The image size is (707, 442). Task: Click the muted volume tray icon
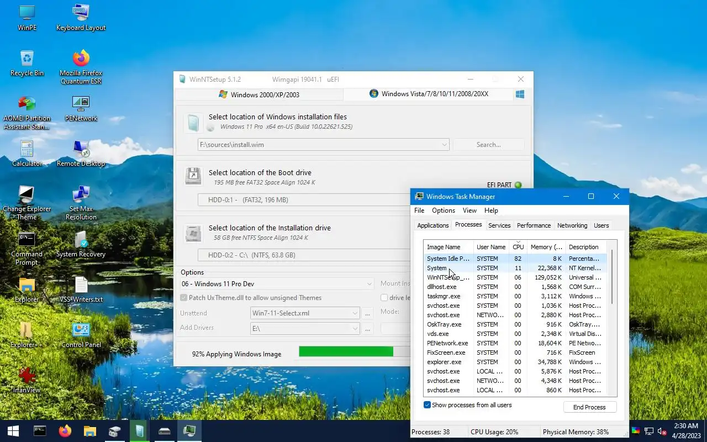point(662,431)
